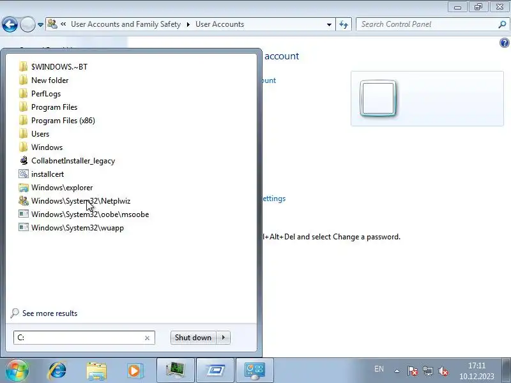Select Windows\explorer result text

tap(62, 188)
